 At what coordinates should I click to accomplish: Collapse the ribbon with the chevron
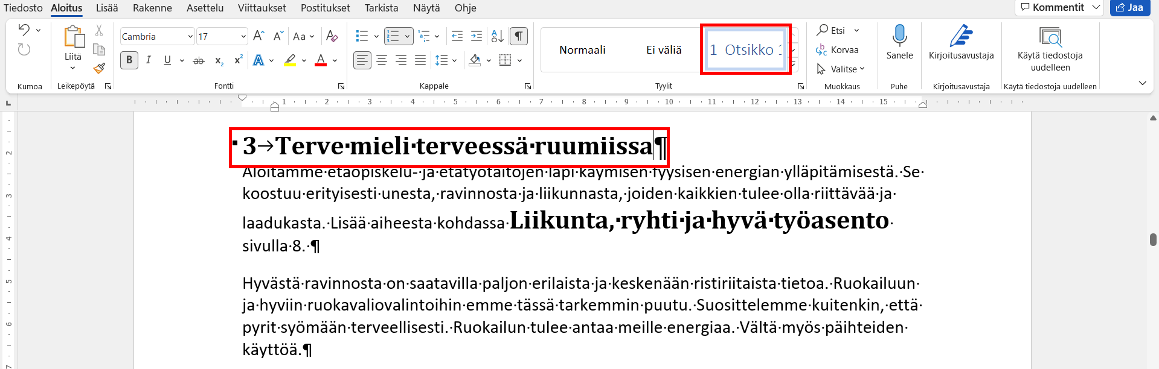click(x=1142, y=83)
